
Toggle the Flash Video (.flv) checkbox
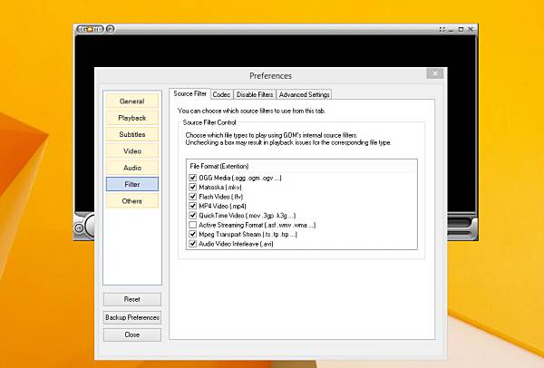click(x=192, y=197)
